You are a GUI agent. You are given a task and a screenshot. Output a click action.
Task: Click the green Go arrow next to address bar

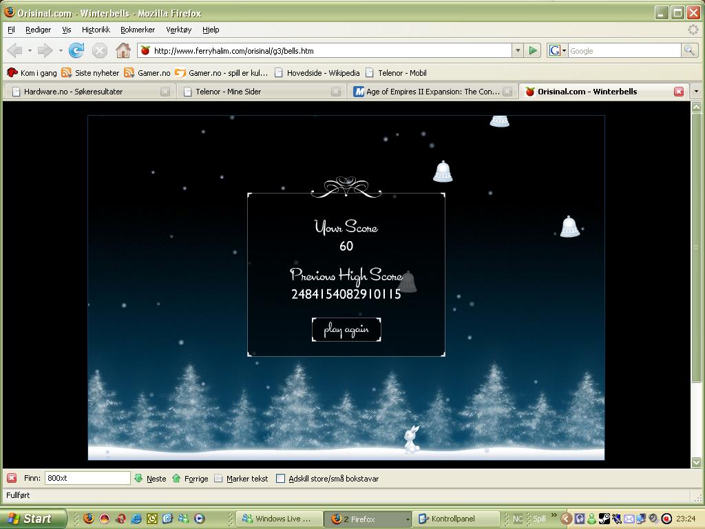click(x=533, y=50)
